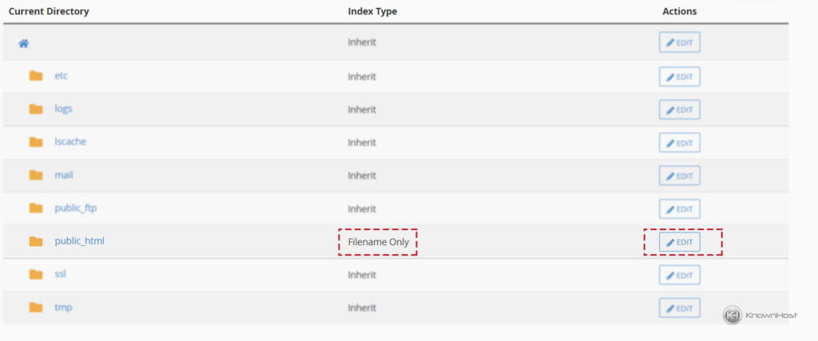Viewport: 818px width, 341px height.
Task: Edit index settings for etc
Action: click(x=679, y=77)
